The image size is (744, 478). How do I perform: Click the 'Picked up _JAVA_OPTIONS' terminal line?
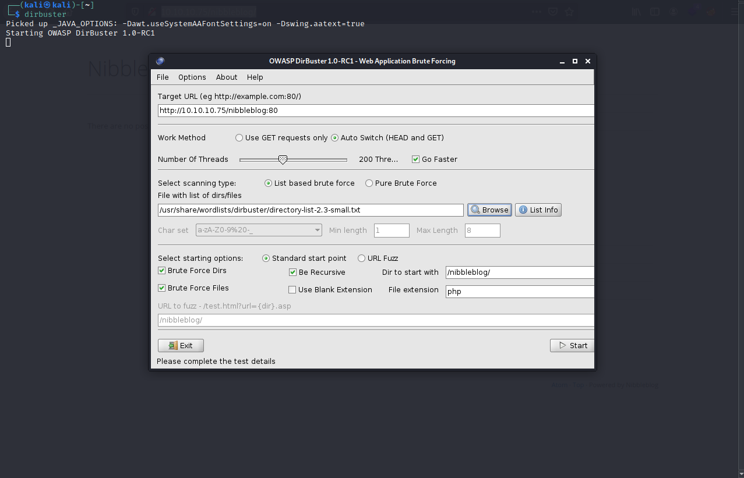[185, 24]
